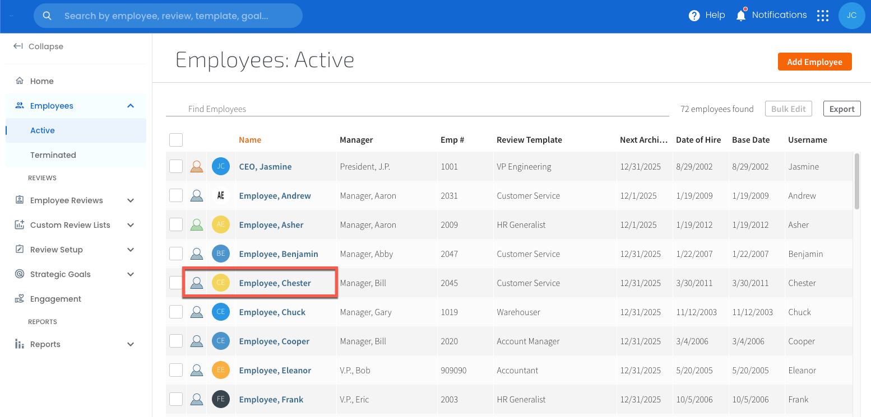The width and height of the screenshot is (871, 417).
Task: Open the apps grid menu icon
Action: (822, 16)
